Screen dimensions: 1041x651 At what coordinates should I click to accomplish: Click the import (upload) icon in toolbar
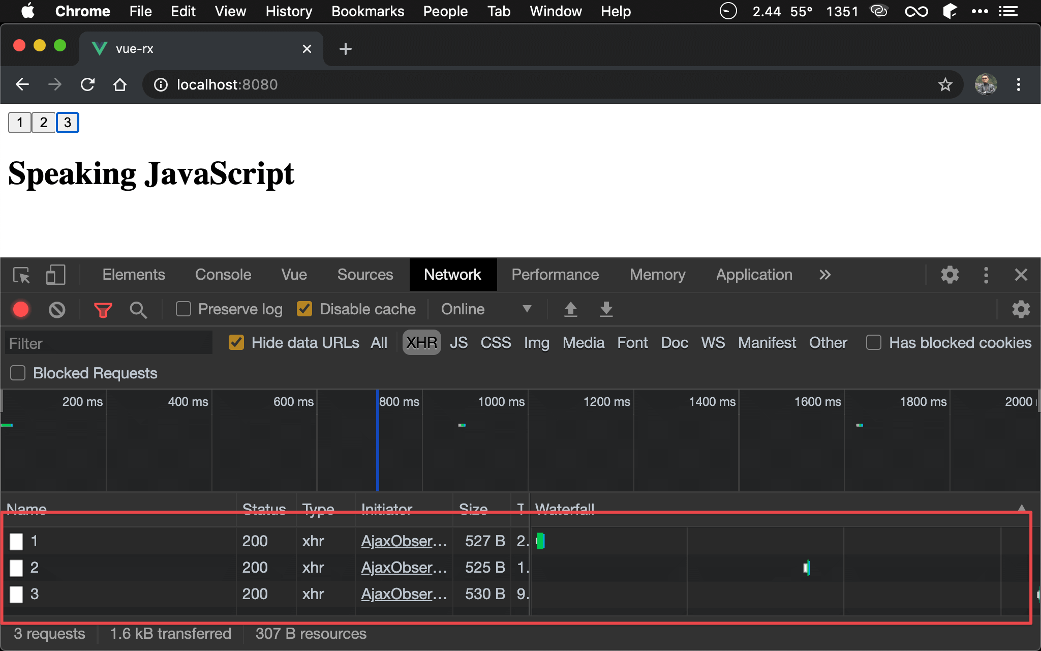[570, 309]
